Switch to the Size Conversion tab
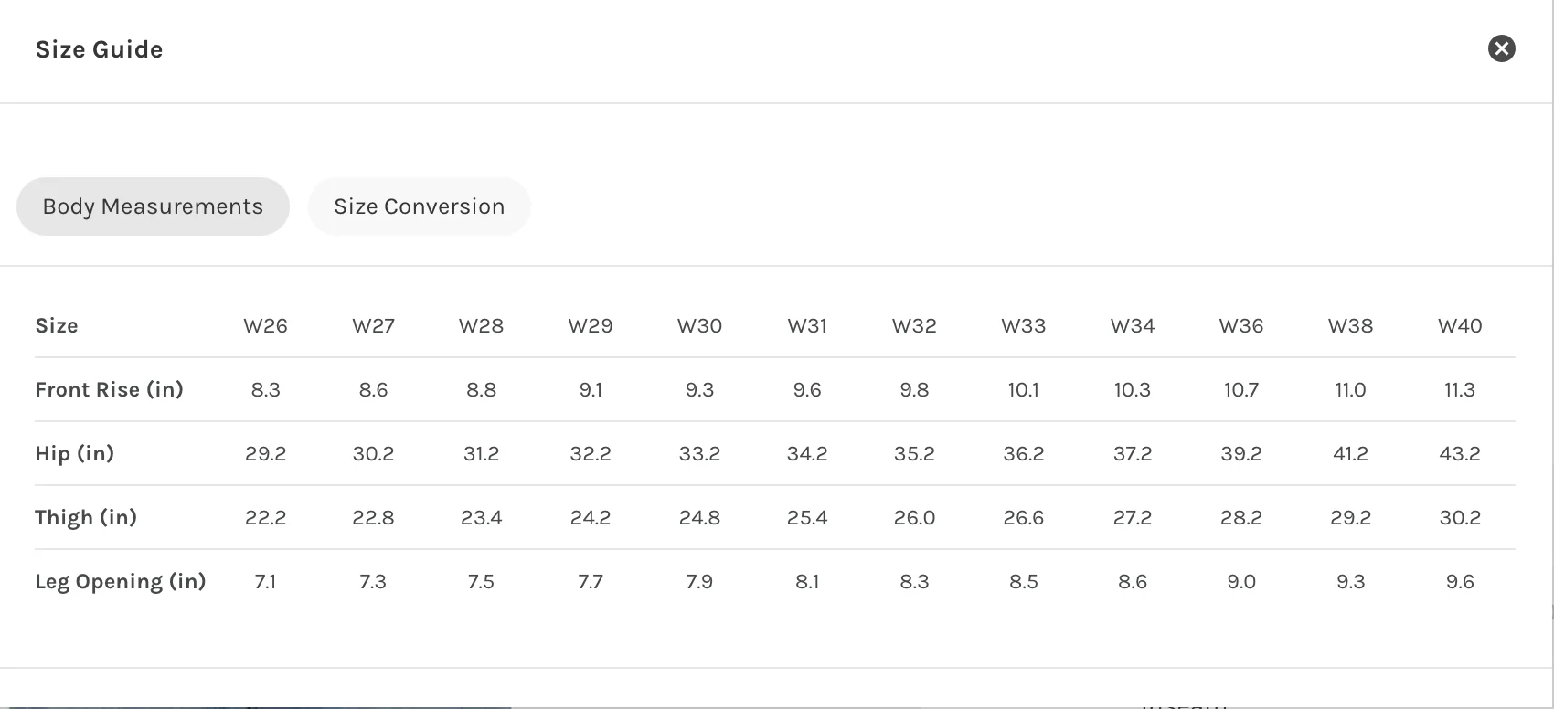 [420, 206]
